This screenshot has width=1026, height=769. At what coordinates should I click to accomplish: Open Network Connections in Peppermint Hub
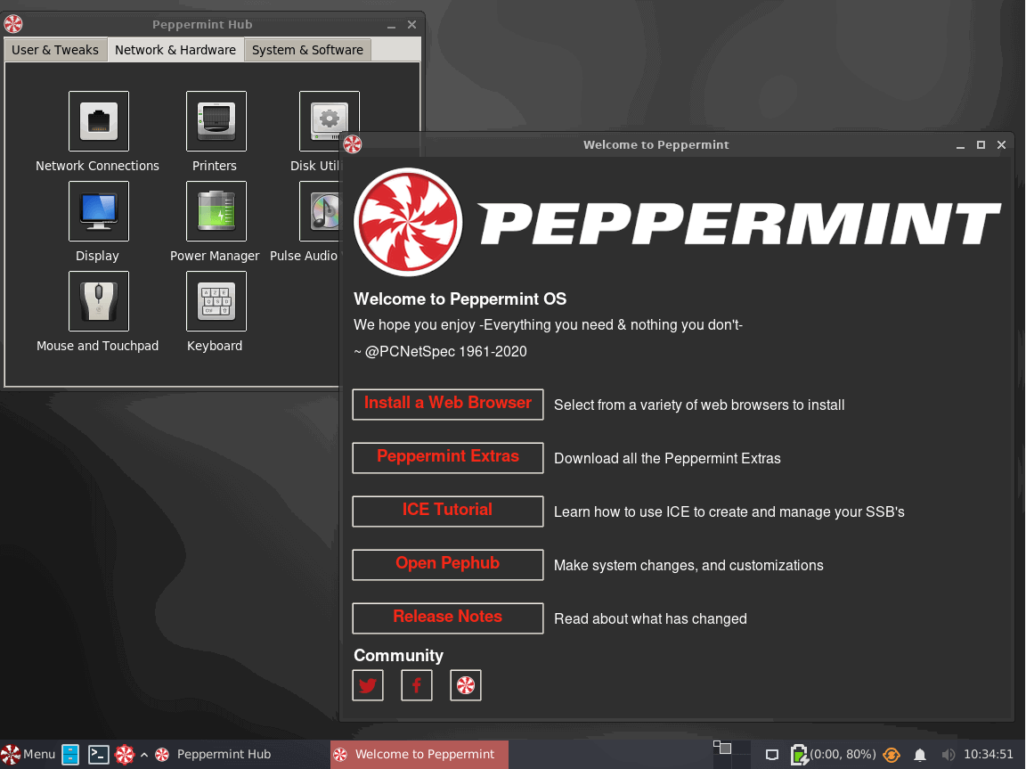point(98,121)
